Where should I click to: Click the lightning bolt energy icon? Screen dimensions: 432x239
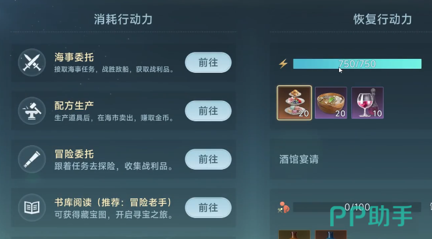[x=283, y=64]
